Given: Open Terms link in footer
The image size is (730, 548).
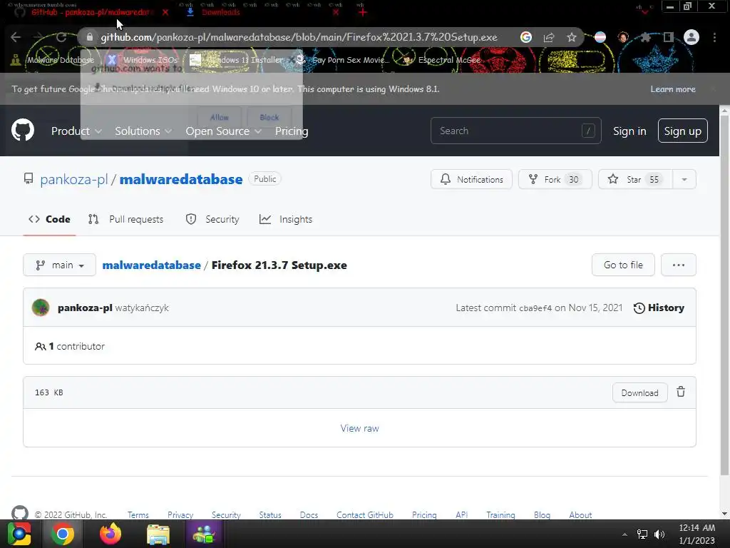Looking at the screenshot, I should tap(138, 515).
